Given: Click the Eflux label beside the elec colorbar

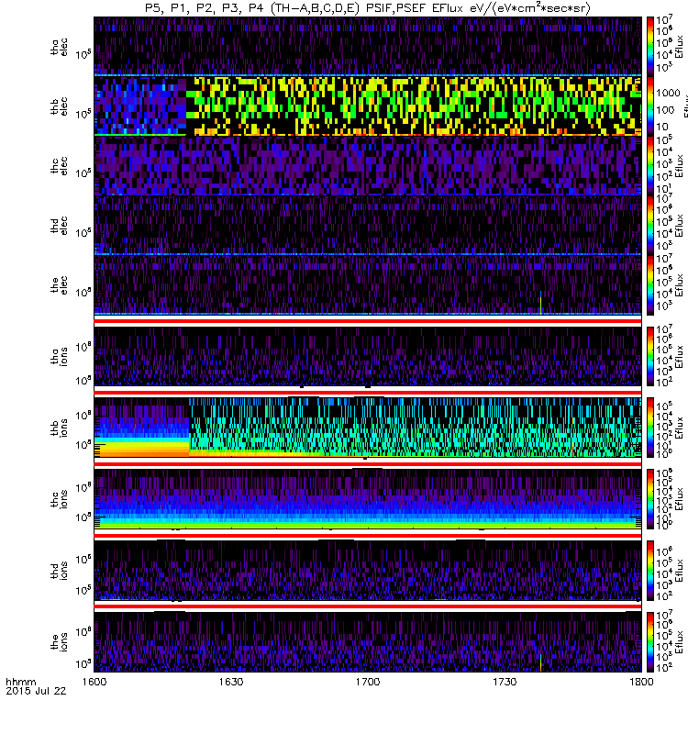Looking at the screenshot, I should [680, 284].
